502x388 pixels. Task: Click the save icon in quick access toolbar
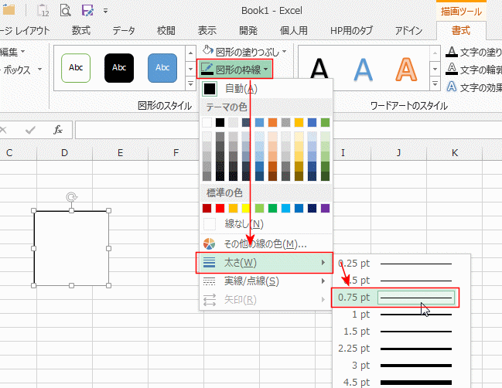coord(87,11)
